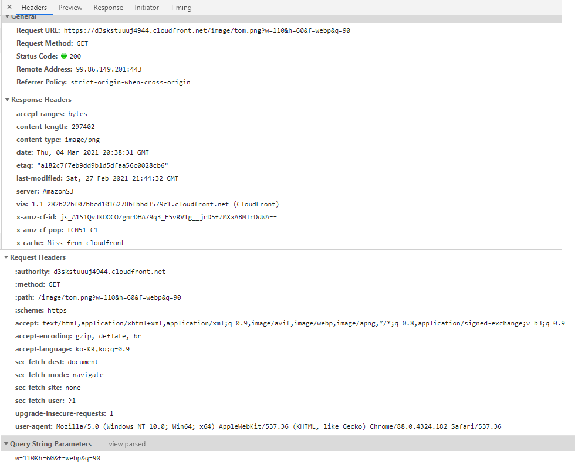Viewport: 575px width, 468px height.
Task: Click the Response Headers section title
Action: click(41, 100)
